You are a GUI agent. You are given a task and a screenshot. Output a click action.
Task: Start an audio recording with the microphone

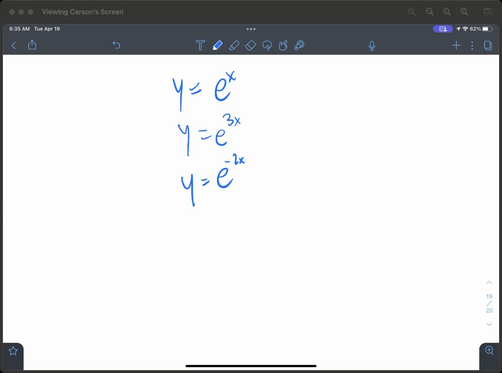pyautogui.click(x=372, y=45)
